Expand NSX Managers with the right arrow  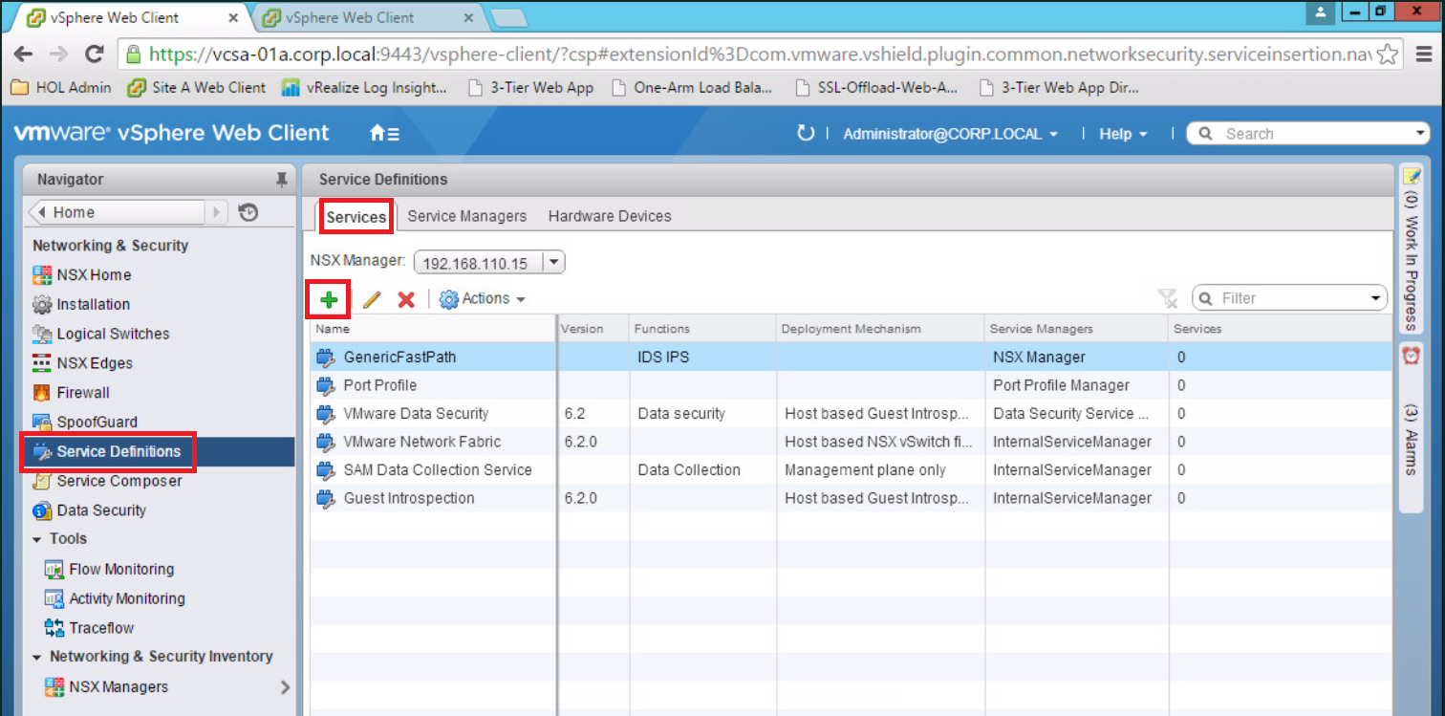[285, 687]
